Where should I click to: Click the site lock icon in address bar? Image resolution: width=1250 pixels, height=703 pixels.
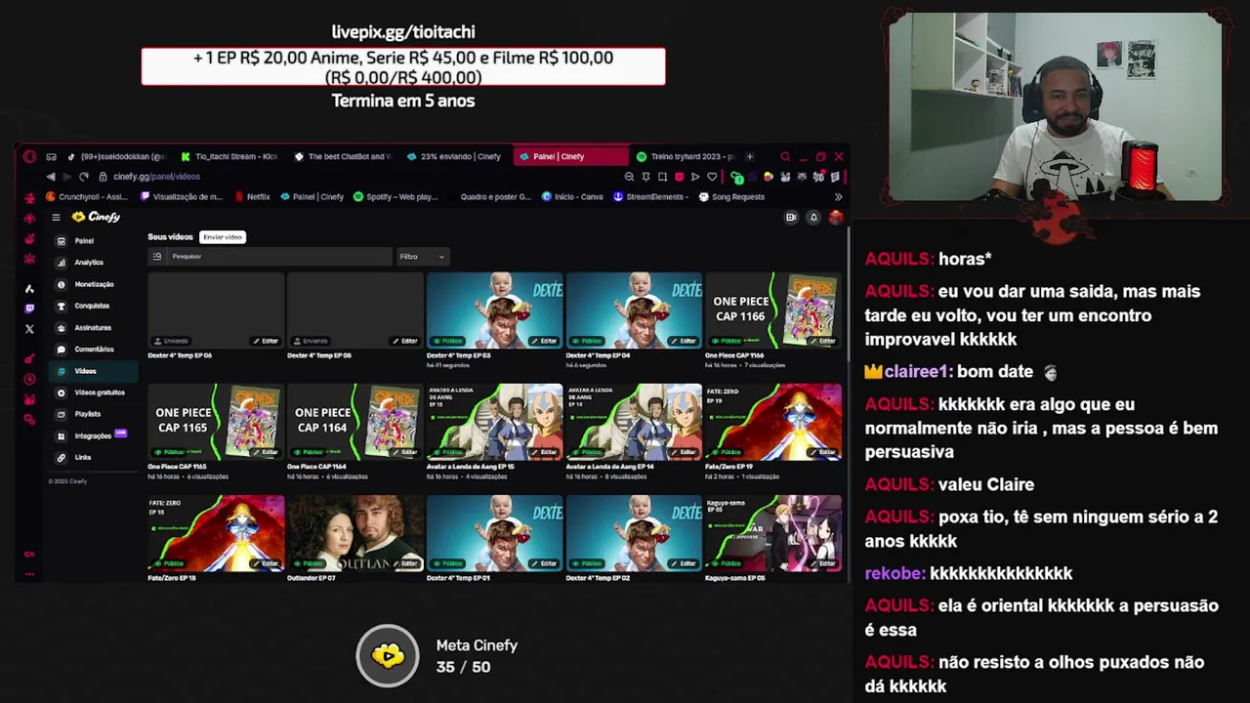point(103,177)
